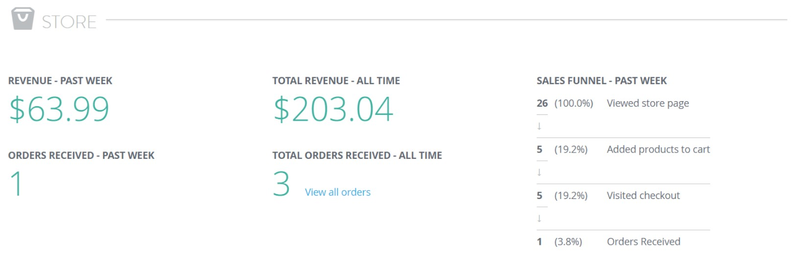Select the $203.04 all time revenue figure
Image resolution: width=794 pixels, height=263 pixels.
point(333,109)
